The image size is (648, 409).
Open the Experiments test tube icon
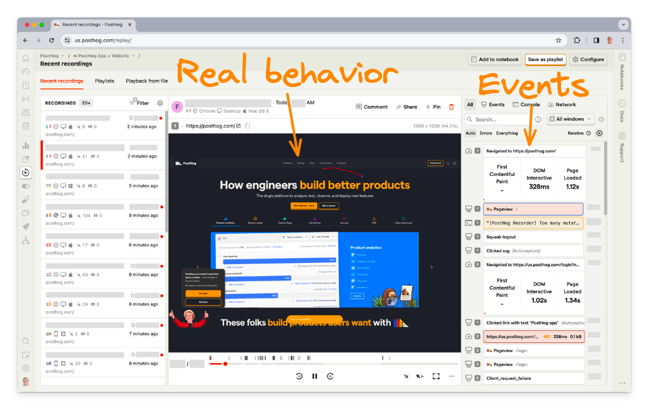(25, 200)
